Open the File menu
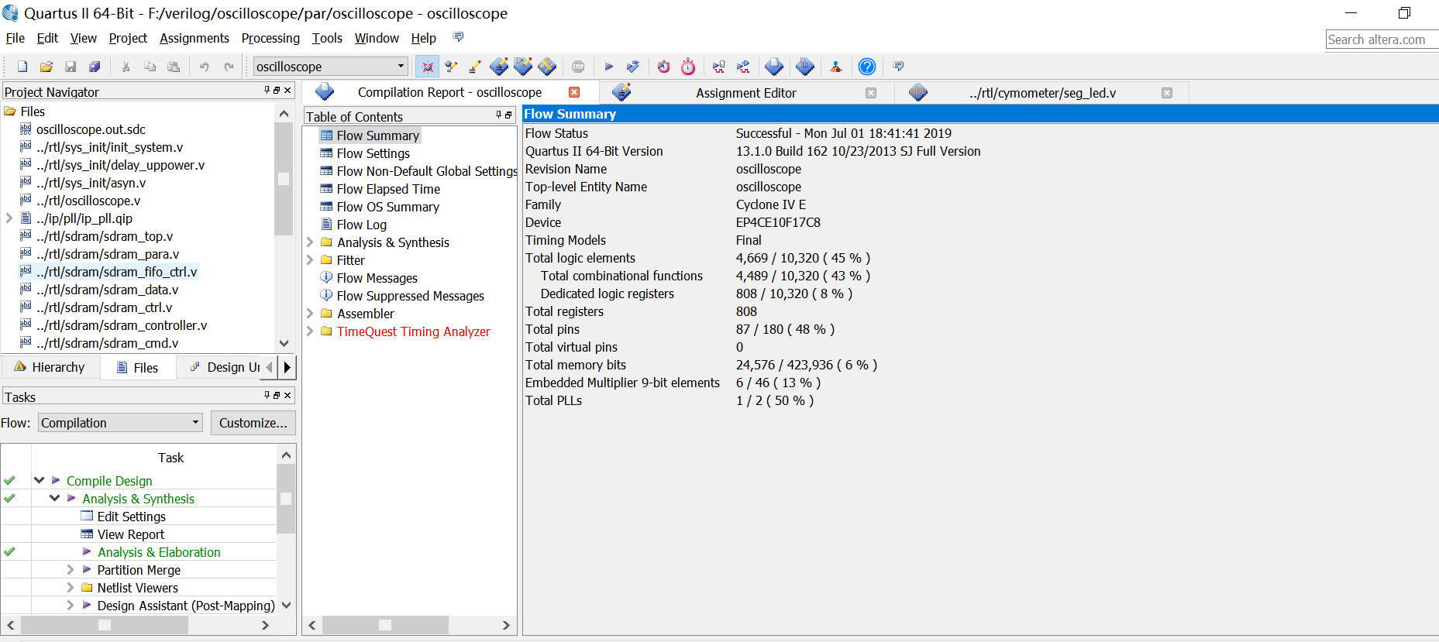 15,38
